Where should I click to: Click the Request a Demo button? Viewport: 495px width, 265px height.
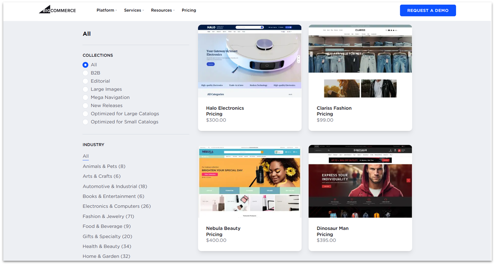coord(428,10)
